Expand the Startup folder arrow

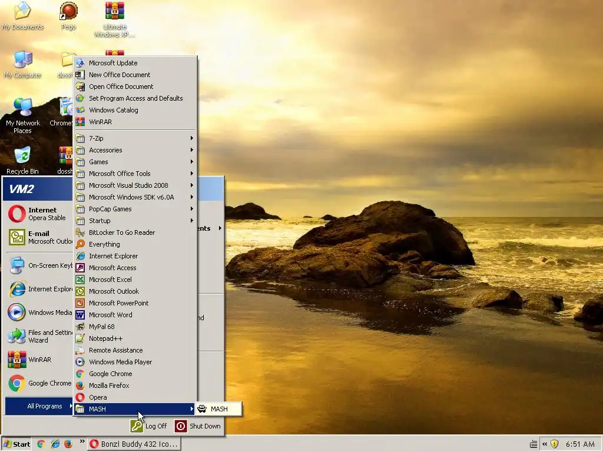point(191,221)
